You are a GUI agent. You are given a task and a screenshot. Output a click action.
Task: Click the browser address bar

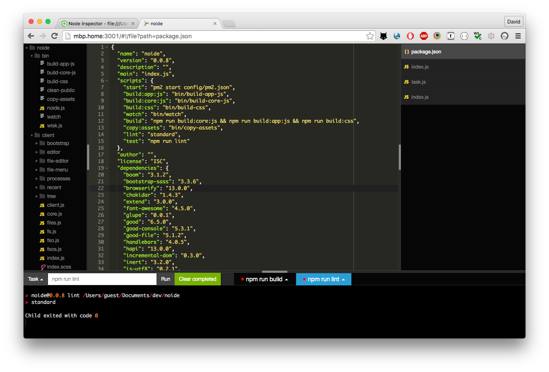click(x=219, y=36)
